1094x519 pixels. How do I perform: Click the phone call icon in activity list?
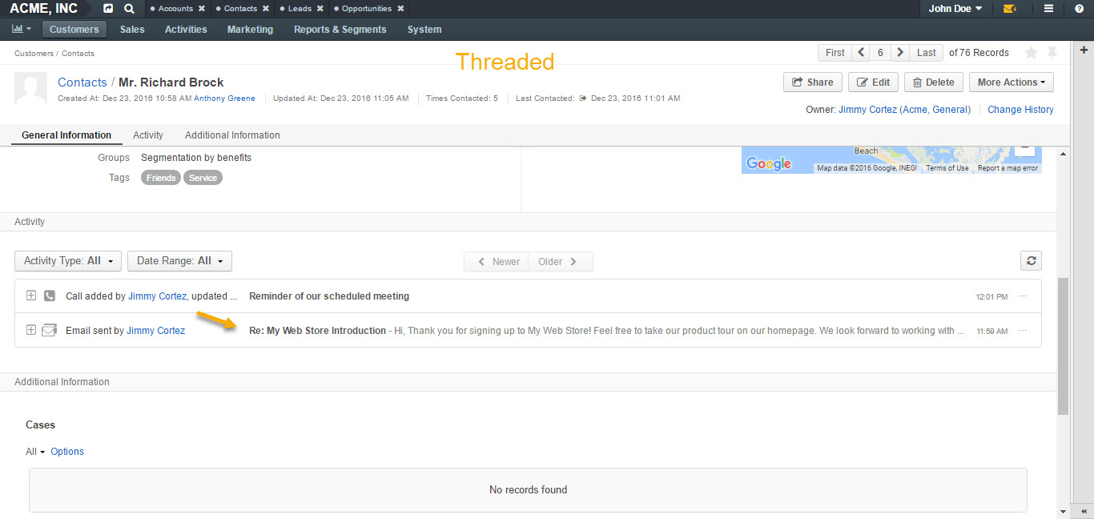pos(50,296)
